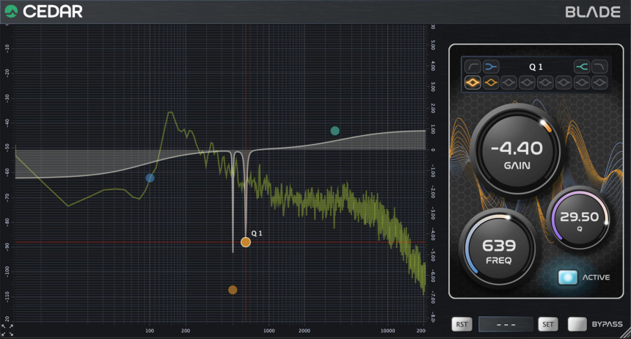
Task: Select the teal high-shelf node on graph
Action: point(335,131)
